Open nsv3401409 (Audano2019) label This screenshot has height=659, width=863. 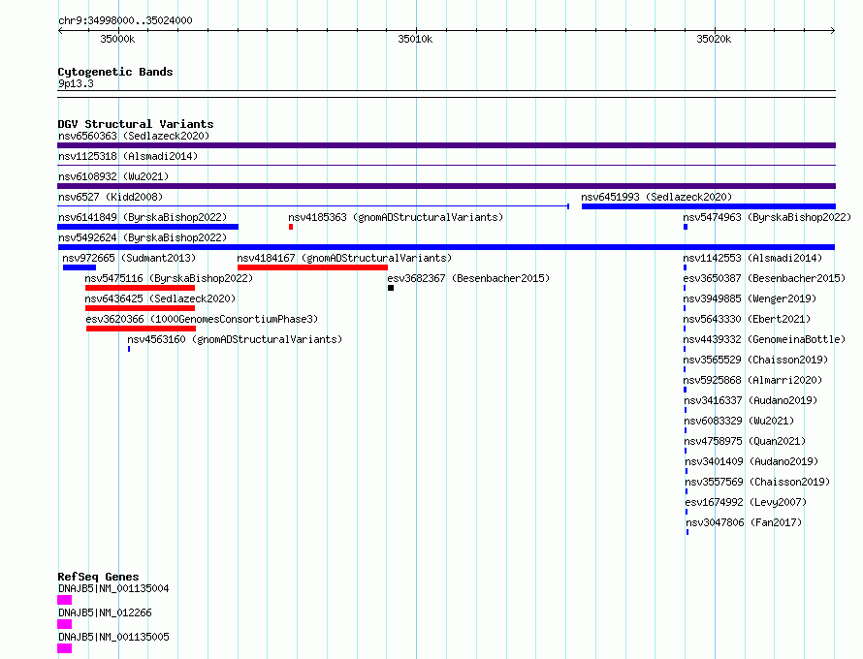click(x=751, y=461)
